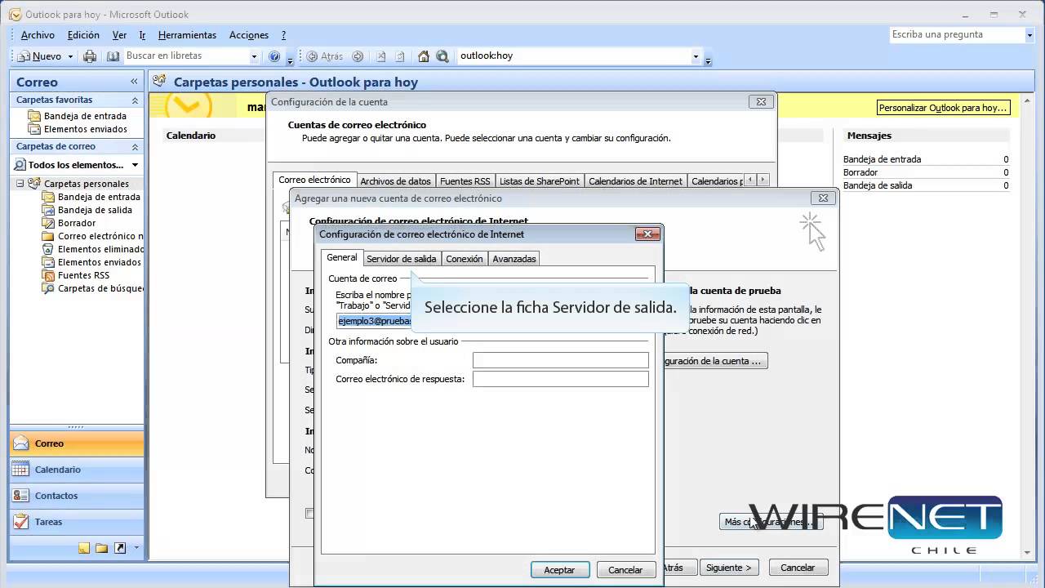Select the Fuentes RSS tab in account settings

pos(465,181)
